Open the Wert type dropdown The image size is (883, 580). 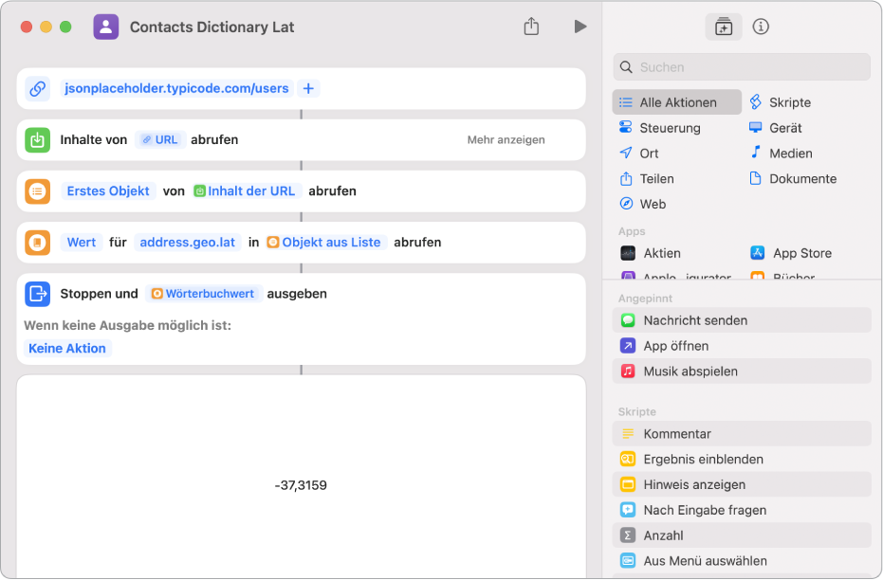[82, 243]
